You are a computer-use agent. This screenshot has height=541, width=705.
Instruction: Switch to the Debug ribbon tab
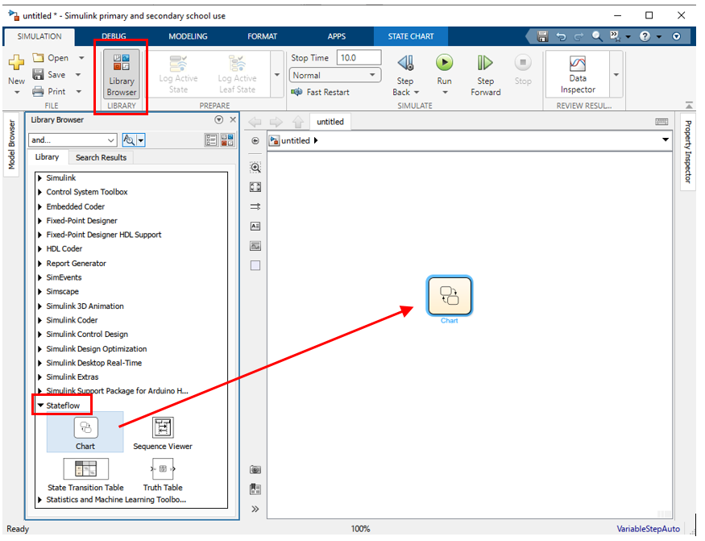pos(114,36)
